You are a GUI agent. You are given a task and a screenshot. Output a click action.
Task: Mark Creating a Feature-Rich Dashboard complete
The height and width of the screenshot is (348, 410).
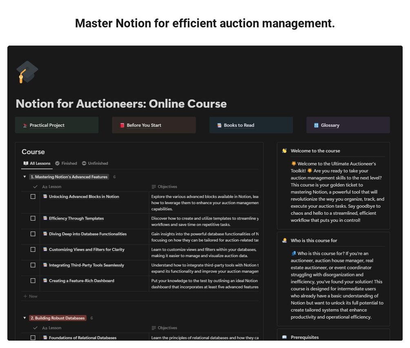click(x=33, y=281)
